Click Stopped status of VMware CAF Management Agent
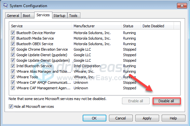This screenshot has height=126, width=190. (x=129, y=88)
